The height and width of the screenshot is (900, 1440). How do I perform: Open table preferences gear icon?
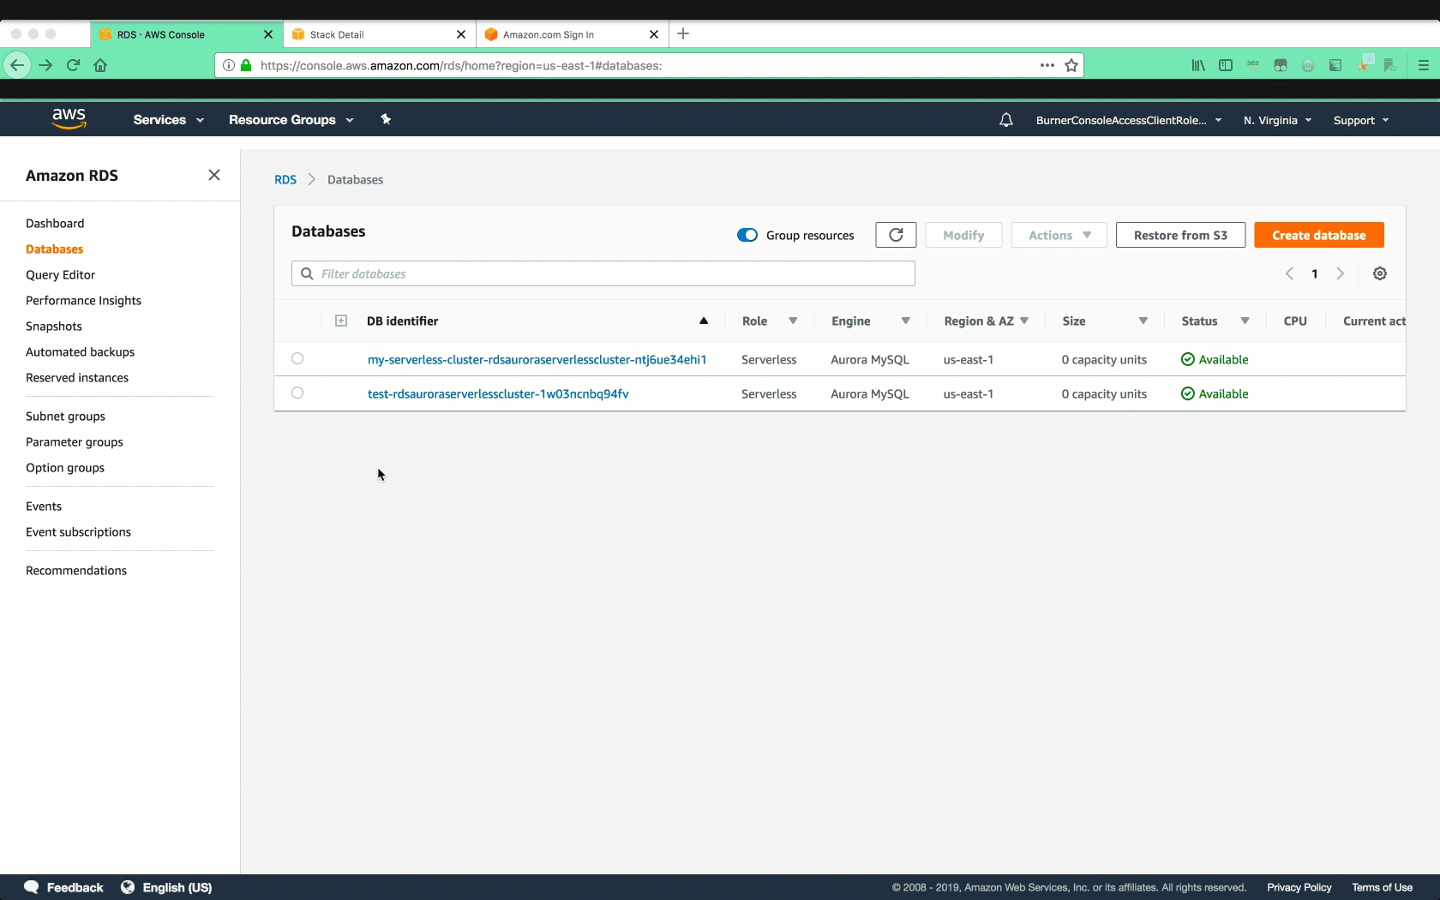tap(1380, 273)
